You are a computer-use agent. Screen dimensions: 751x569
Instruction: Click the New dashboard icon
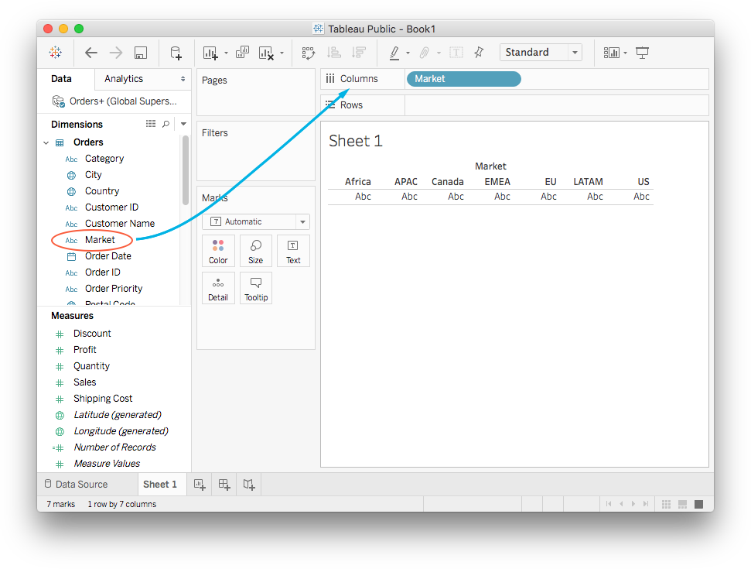point(224,485)
